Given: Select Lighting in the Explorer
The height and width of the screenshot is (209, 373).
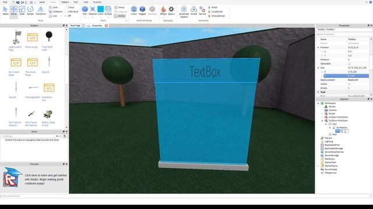Looking at the screenshot, I should (329, 142).
